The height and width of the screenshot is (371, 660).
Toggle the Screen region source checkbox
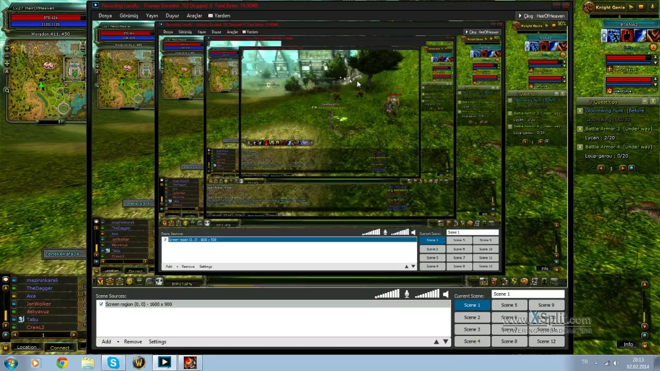click(101, 304)
